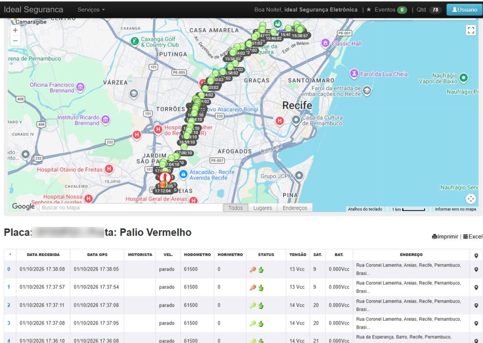This screenshot has width=483, height=343.
Task: Click the Ideal Seguranca brand link
Action: pyautogui.click(x=33, y=9)
